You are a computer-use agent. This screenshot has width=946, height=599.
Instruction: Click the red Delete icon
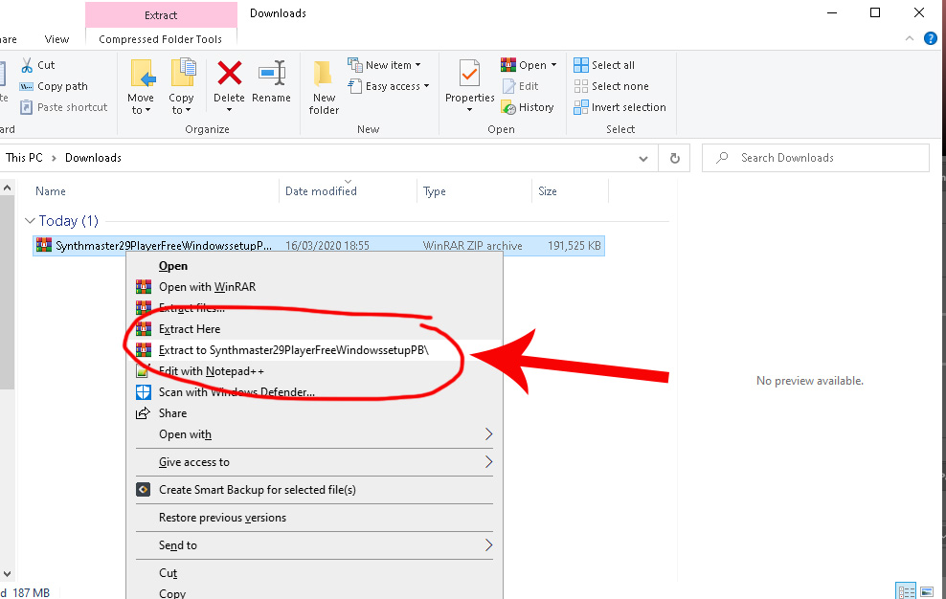229,73
